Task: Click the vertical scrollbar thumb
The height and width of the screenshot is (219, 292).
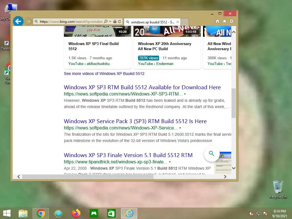Action: click(x=234, y=103)
